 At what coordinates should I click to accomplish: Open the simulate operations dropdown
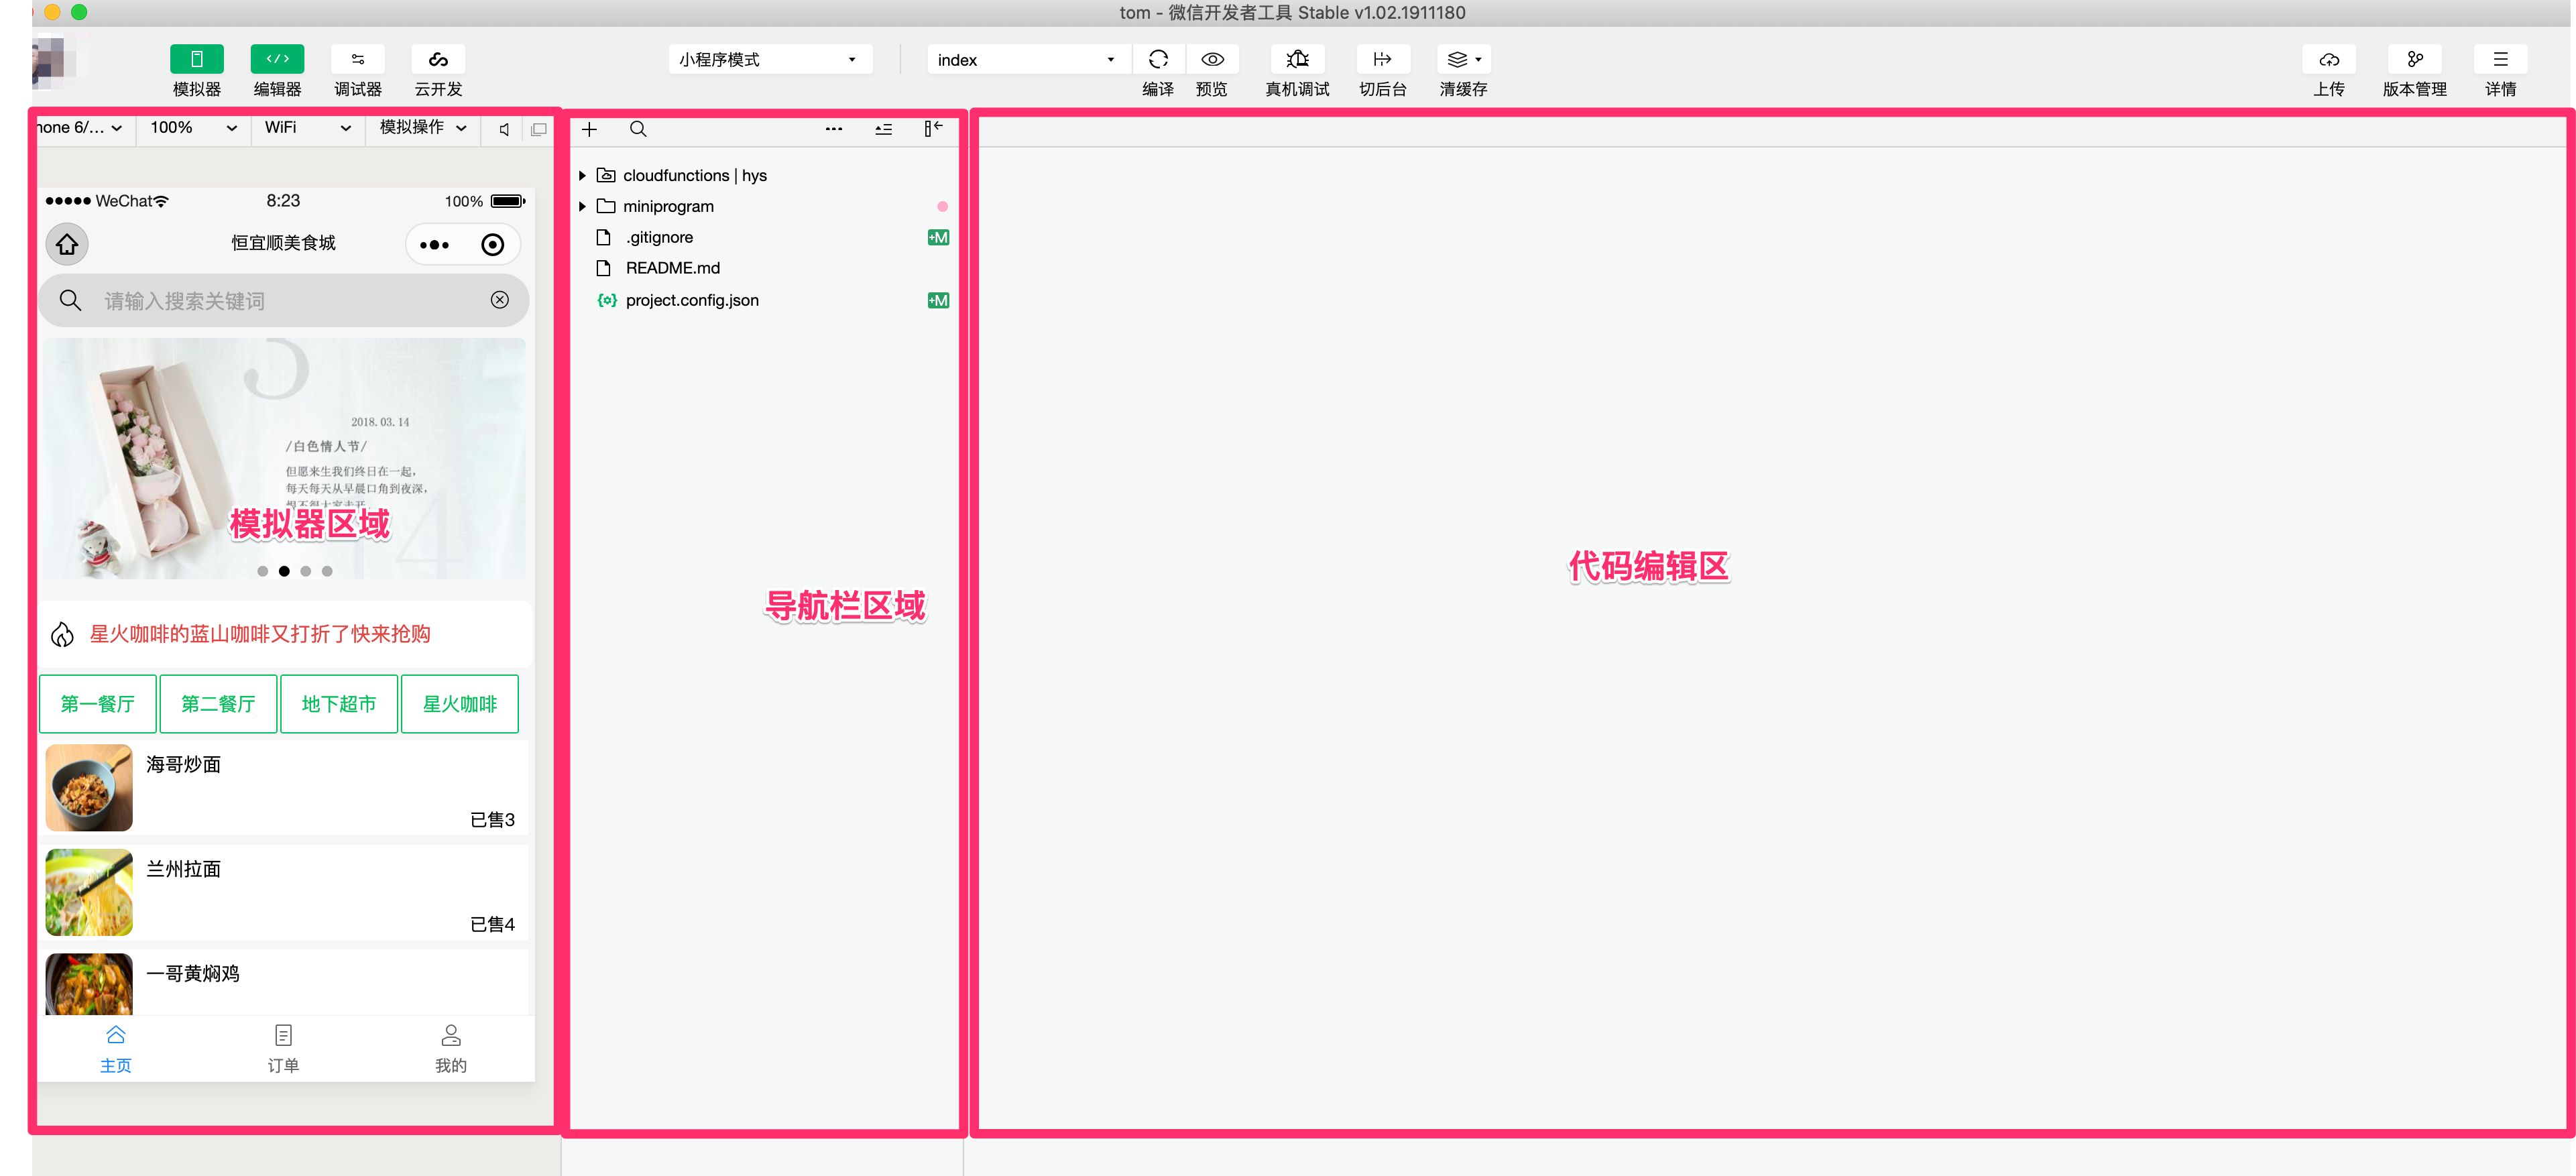pos(423,128)
